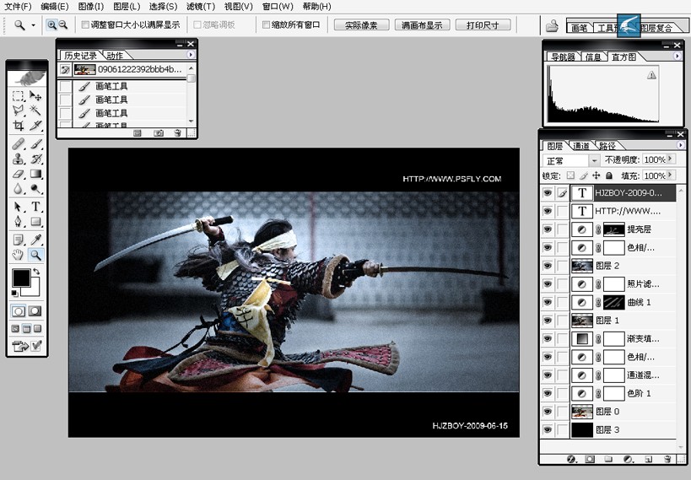Activate the Magic Wand tool
Viewport: 691px width, 480px height.
(x=35, y=111)
